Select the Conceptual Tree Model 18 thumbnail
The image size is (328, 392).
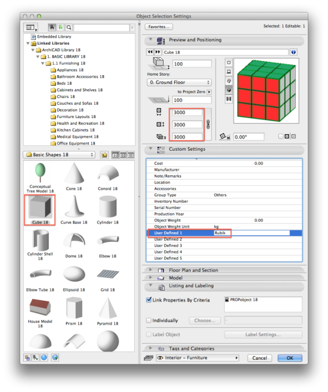tap(40, 178)
